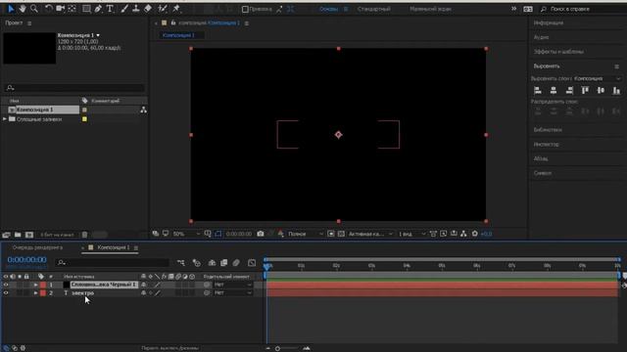Switch to the Standard workspace
The image size is (627, 352).
coord(373,9)
